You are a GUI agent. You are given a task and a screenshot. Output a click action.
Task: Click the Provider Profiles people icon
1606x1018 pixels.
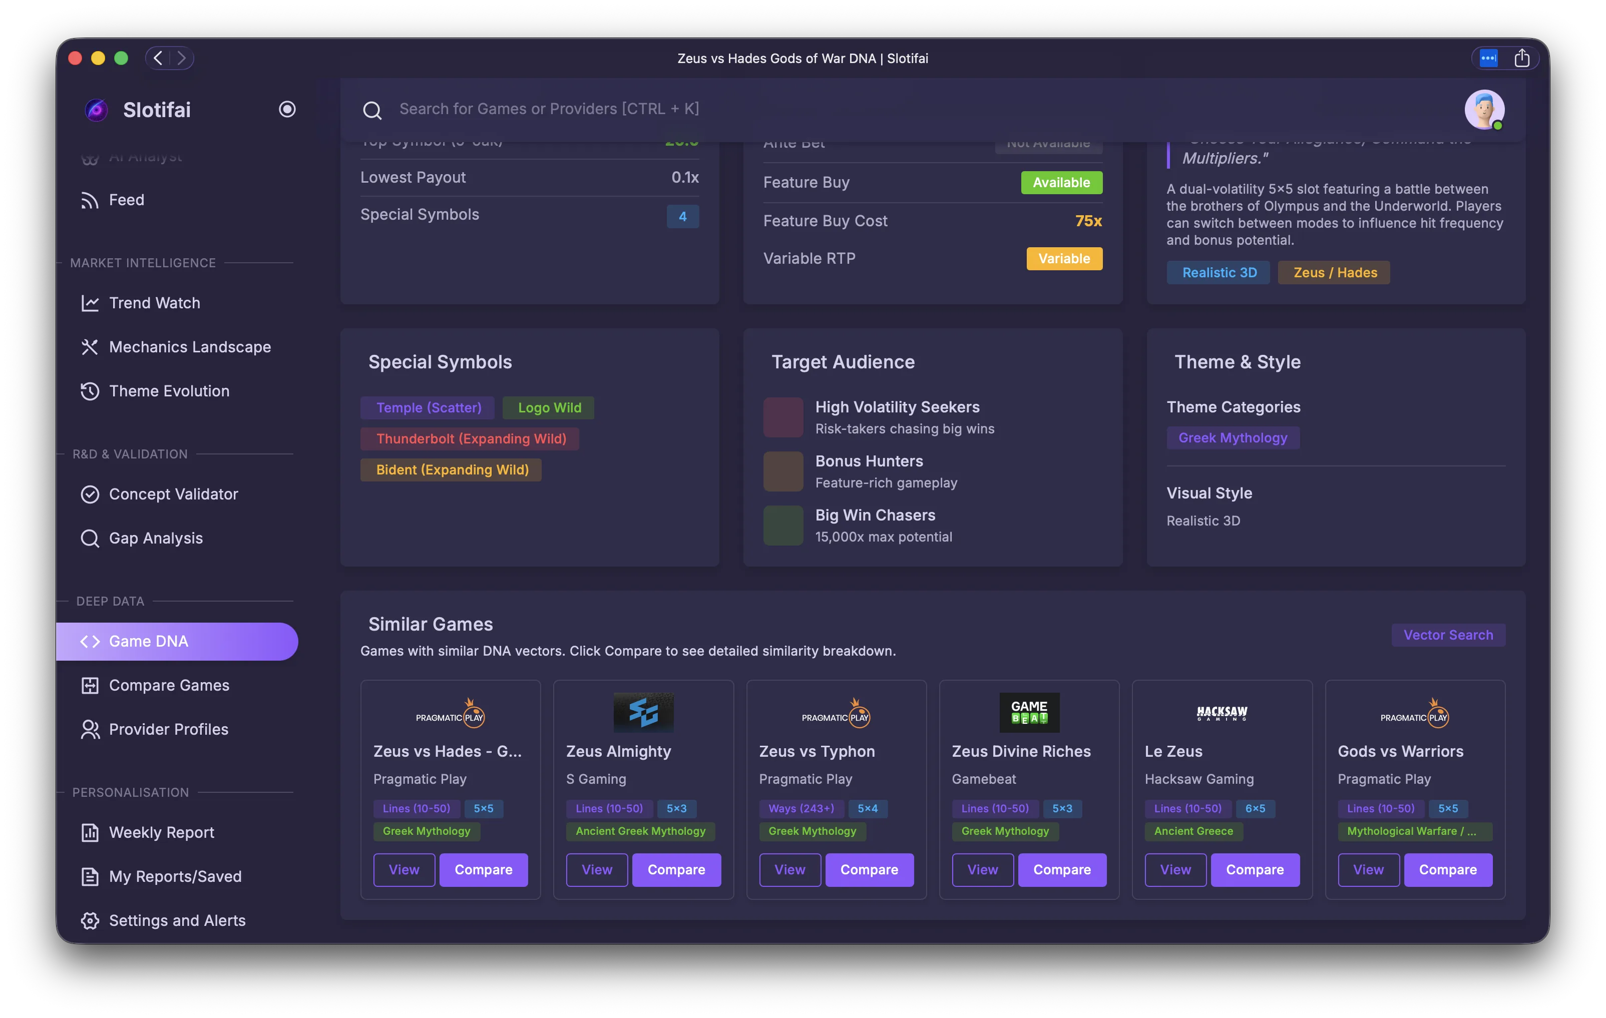pyautogui.click(x=90, y=729)
